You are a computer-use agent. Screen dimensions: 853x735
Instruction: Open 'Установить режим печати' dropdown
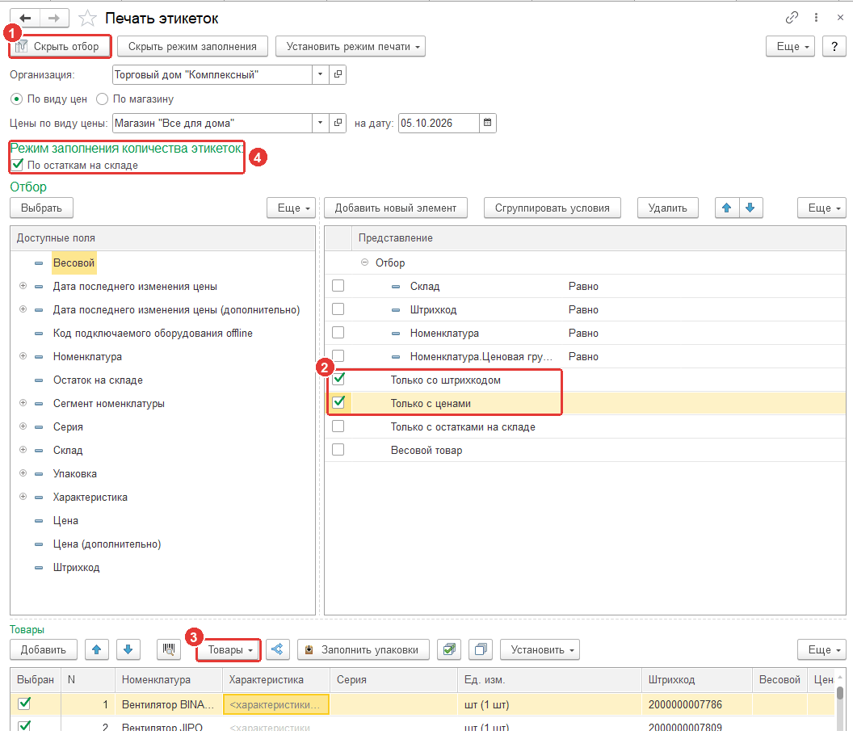click(351, 46)
